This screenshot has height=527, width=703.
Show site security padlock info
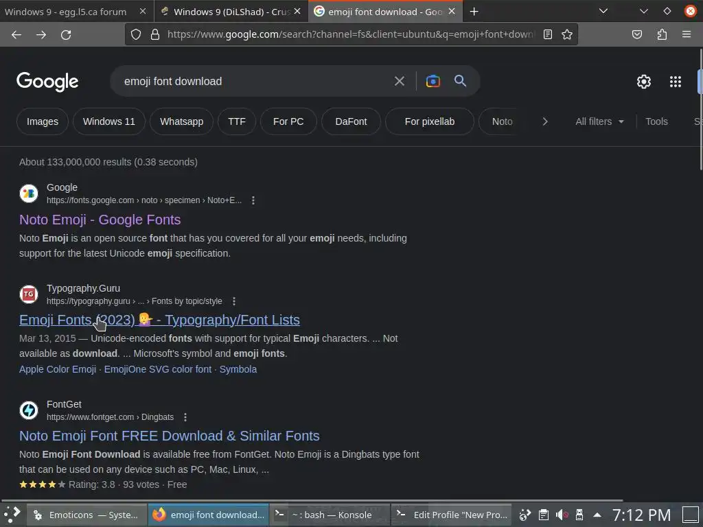(x=155, y=34)
